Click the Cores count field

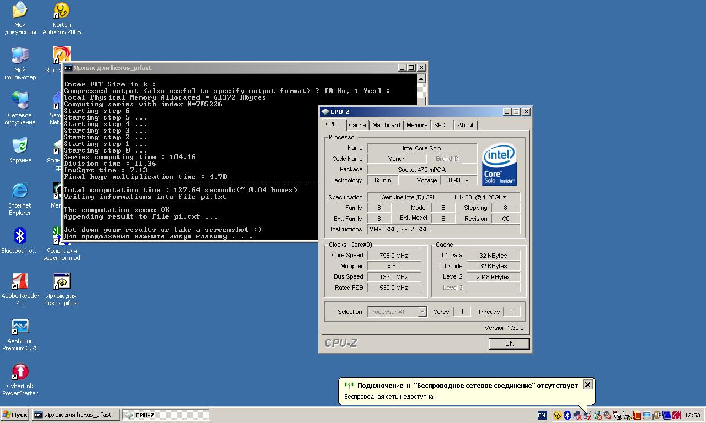click(x=462, y=312)
